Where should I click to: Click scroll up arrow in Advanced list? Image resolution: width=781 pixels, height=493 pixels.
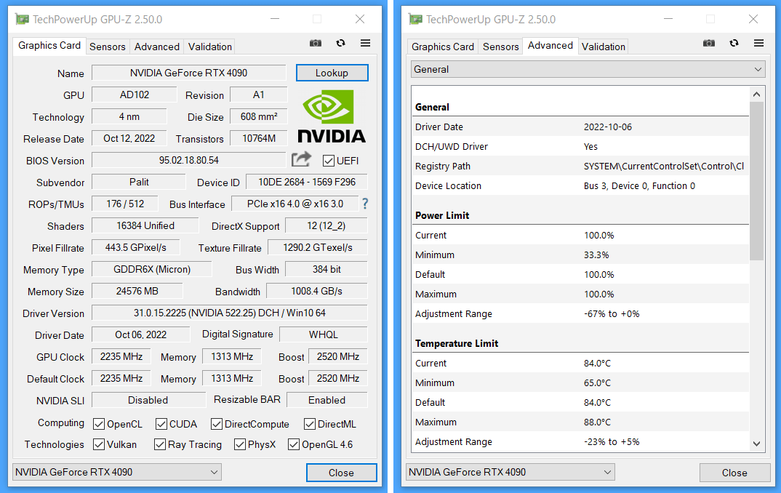(756, 94)
